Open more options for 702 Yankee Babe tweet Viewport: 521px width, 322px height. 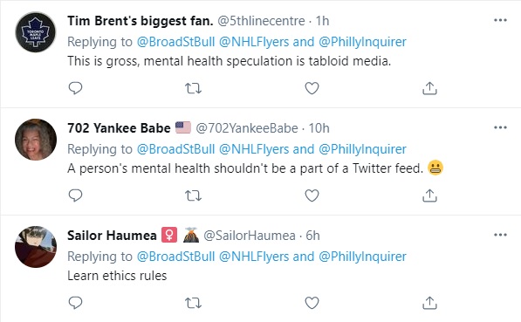[500, 127]
